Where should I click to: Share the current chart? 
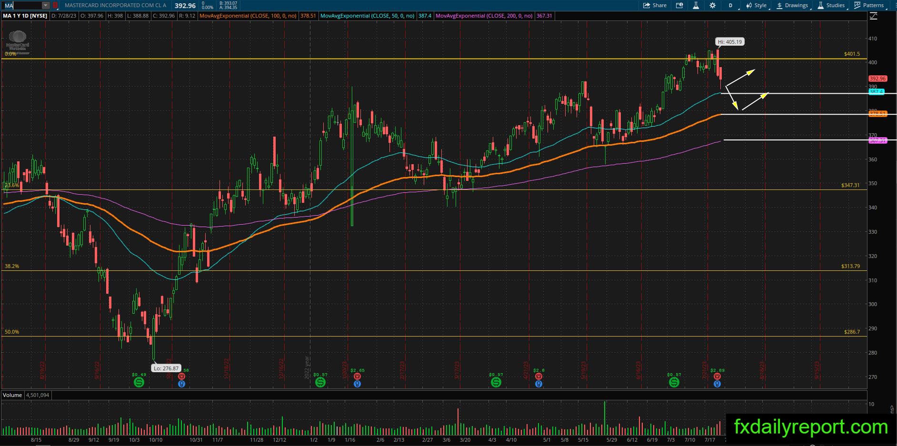[x=655, y=5]
